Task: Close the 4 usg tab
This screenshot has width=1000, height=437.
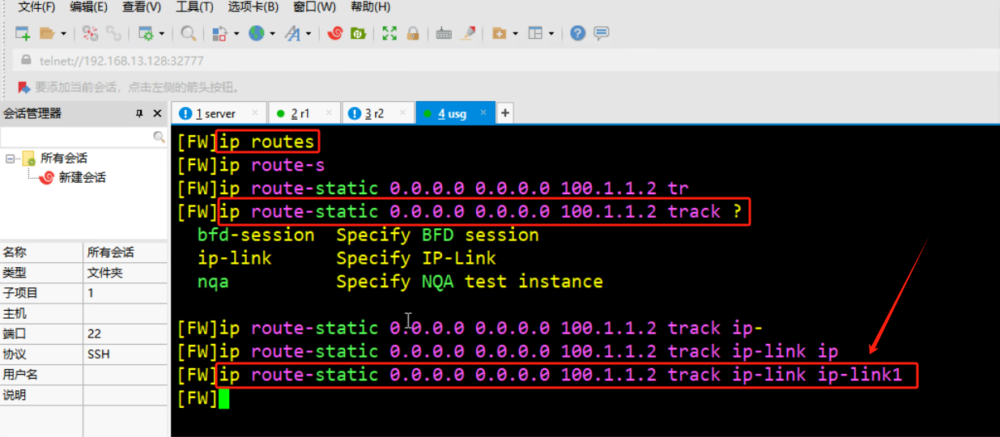Action: pyautogui.click(x=484, y=112)
